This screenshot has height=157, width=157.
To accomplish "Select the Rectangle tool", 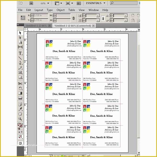I will (x=20, y=77).
